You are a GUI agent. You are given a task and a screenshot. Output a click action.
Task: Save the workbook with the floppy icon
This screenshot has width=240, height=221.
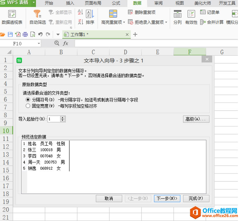pyautogui.click(x=10, y=34)
